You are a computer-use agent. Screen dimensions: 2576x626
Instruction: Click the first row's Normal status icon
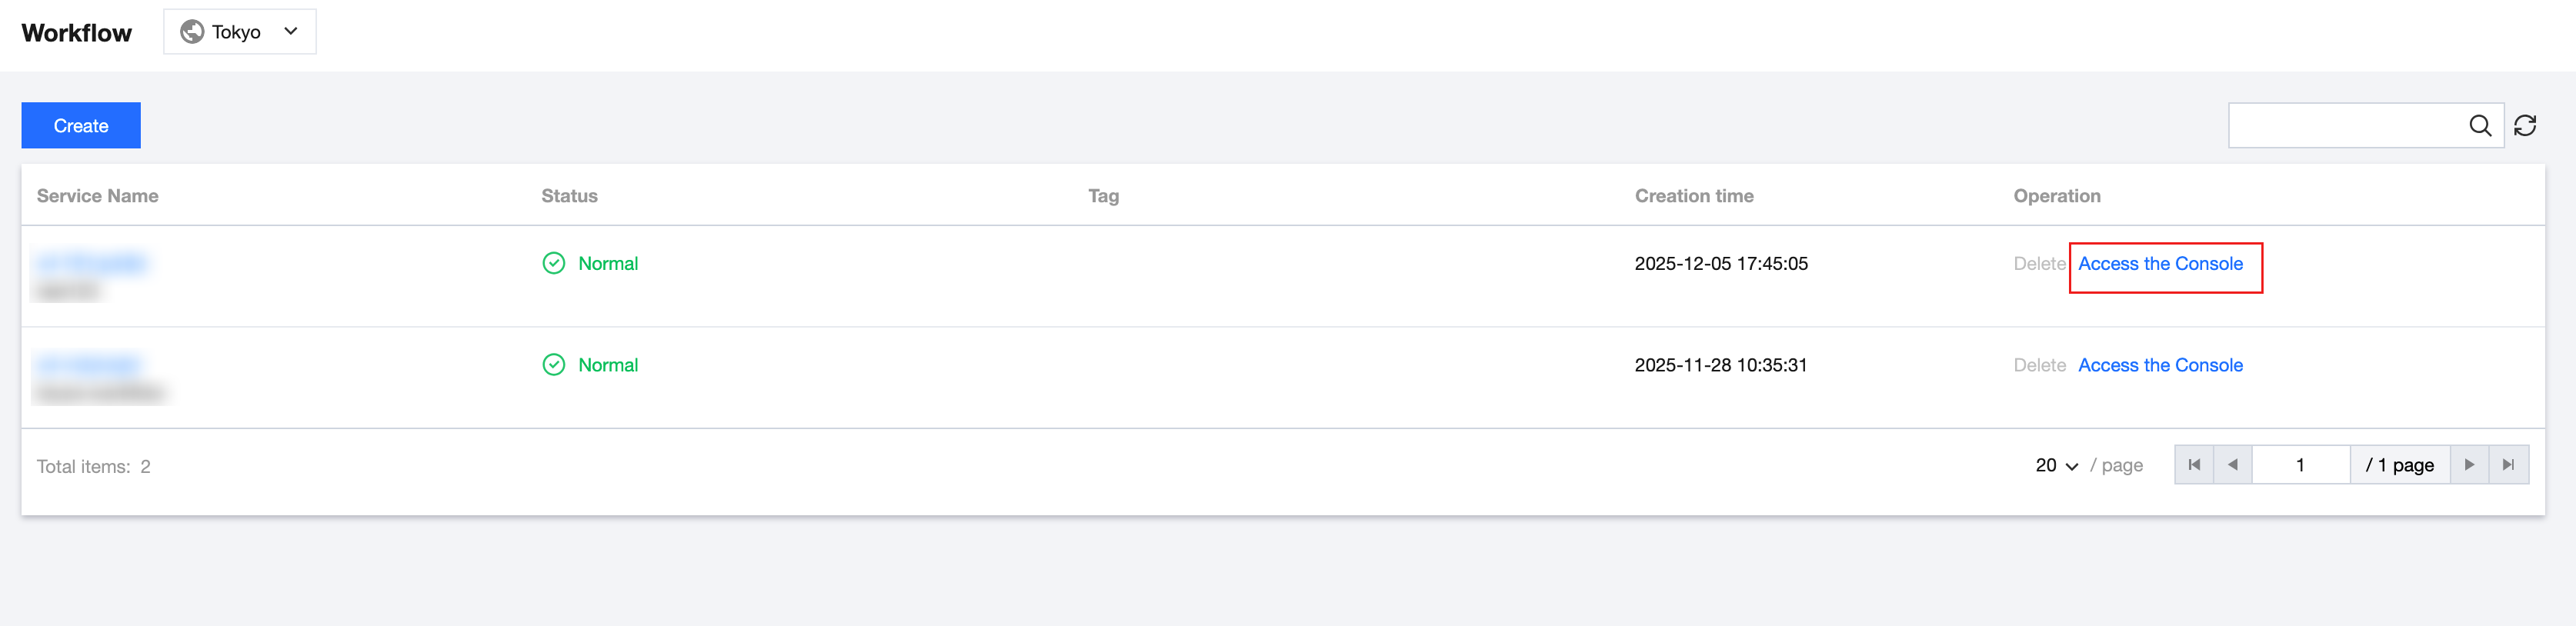coord(553,263)
